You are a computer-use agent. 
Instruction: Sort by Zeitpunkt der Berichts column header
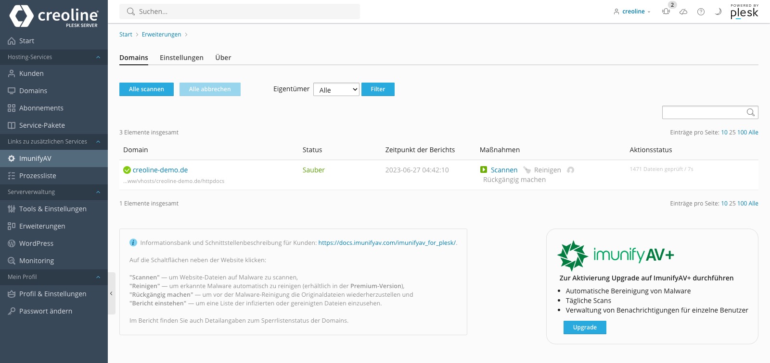[420, 150]
